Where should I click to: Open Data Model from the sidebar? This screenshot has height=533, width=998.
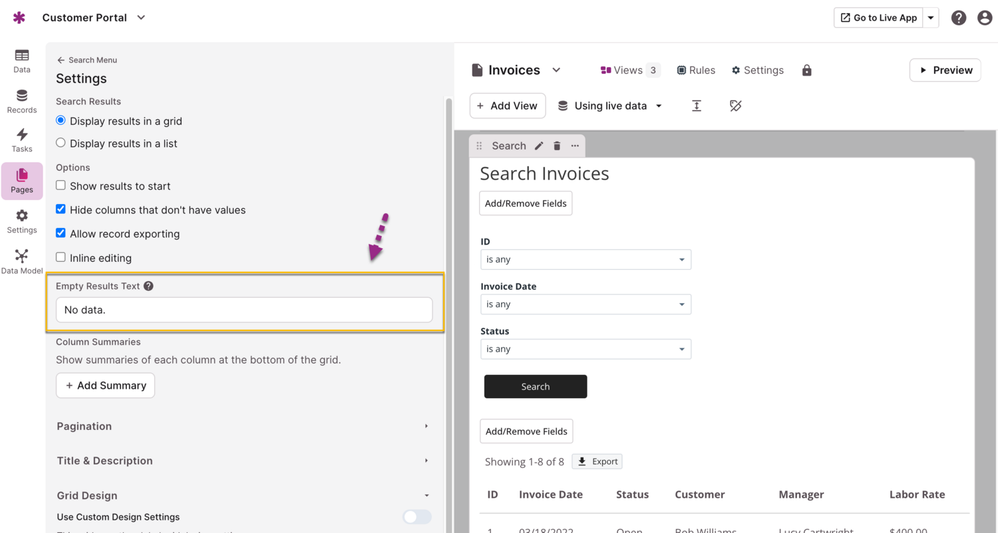tap(22, 262)
